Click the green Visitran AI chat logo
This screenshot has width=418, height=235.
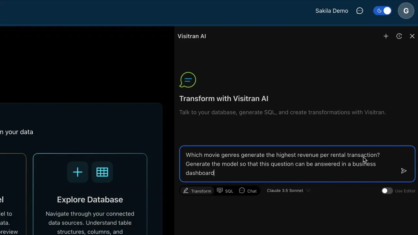188,80
